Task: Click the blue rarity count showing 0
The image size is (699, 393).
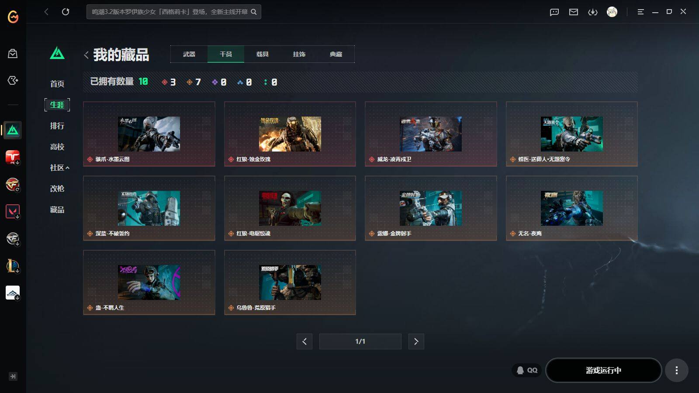Action: coord(244,82)
